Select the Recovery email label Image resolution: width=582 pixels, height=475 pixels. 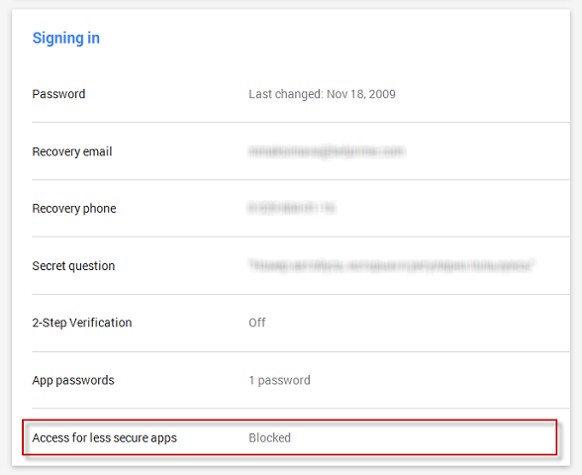tap(72, 151)
